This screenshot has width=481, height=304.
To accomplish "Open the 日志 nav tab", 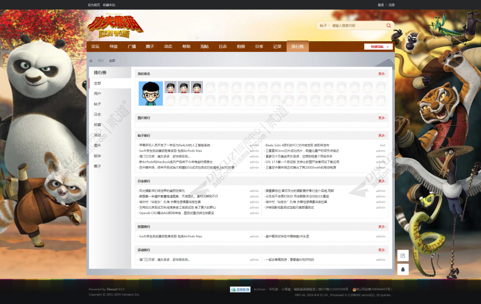I will (223, 47).
